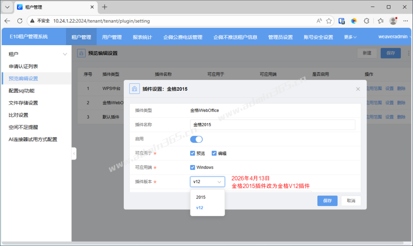Open the tab actions chevron menu
Viewport: 413px width, 246px height.
tap(7, 7)
